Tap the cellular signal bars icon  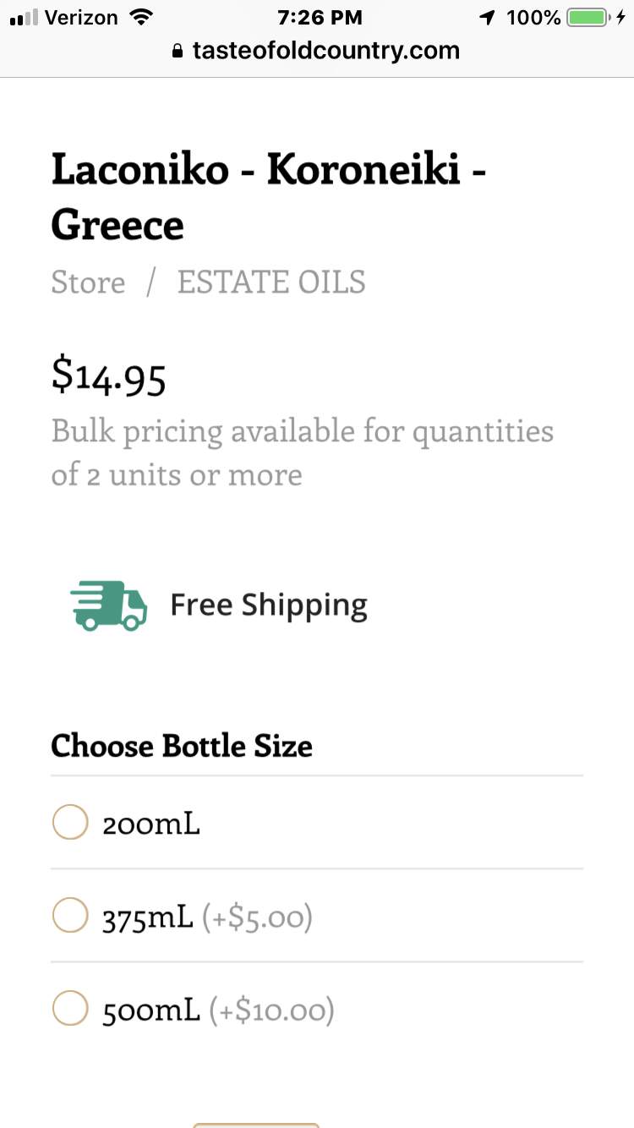[24, 17]
